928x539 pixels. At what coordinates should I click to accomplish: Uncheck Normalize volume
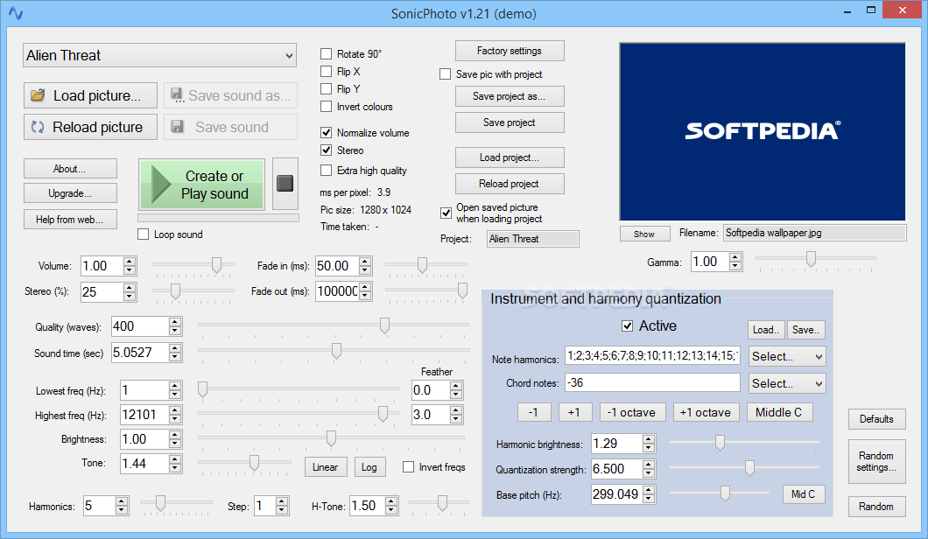(326, 132)
